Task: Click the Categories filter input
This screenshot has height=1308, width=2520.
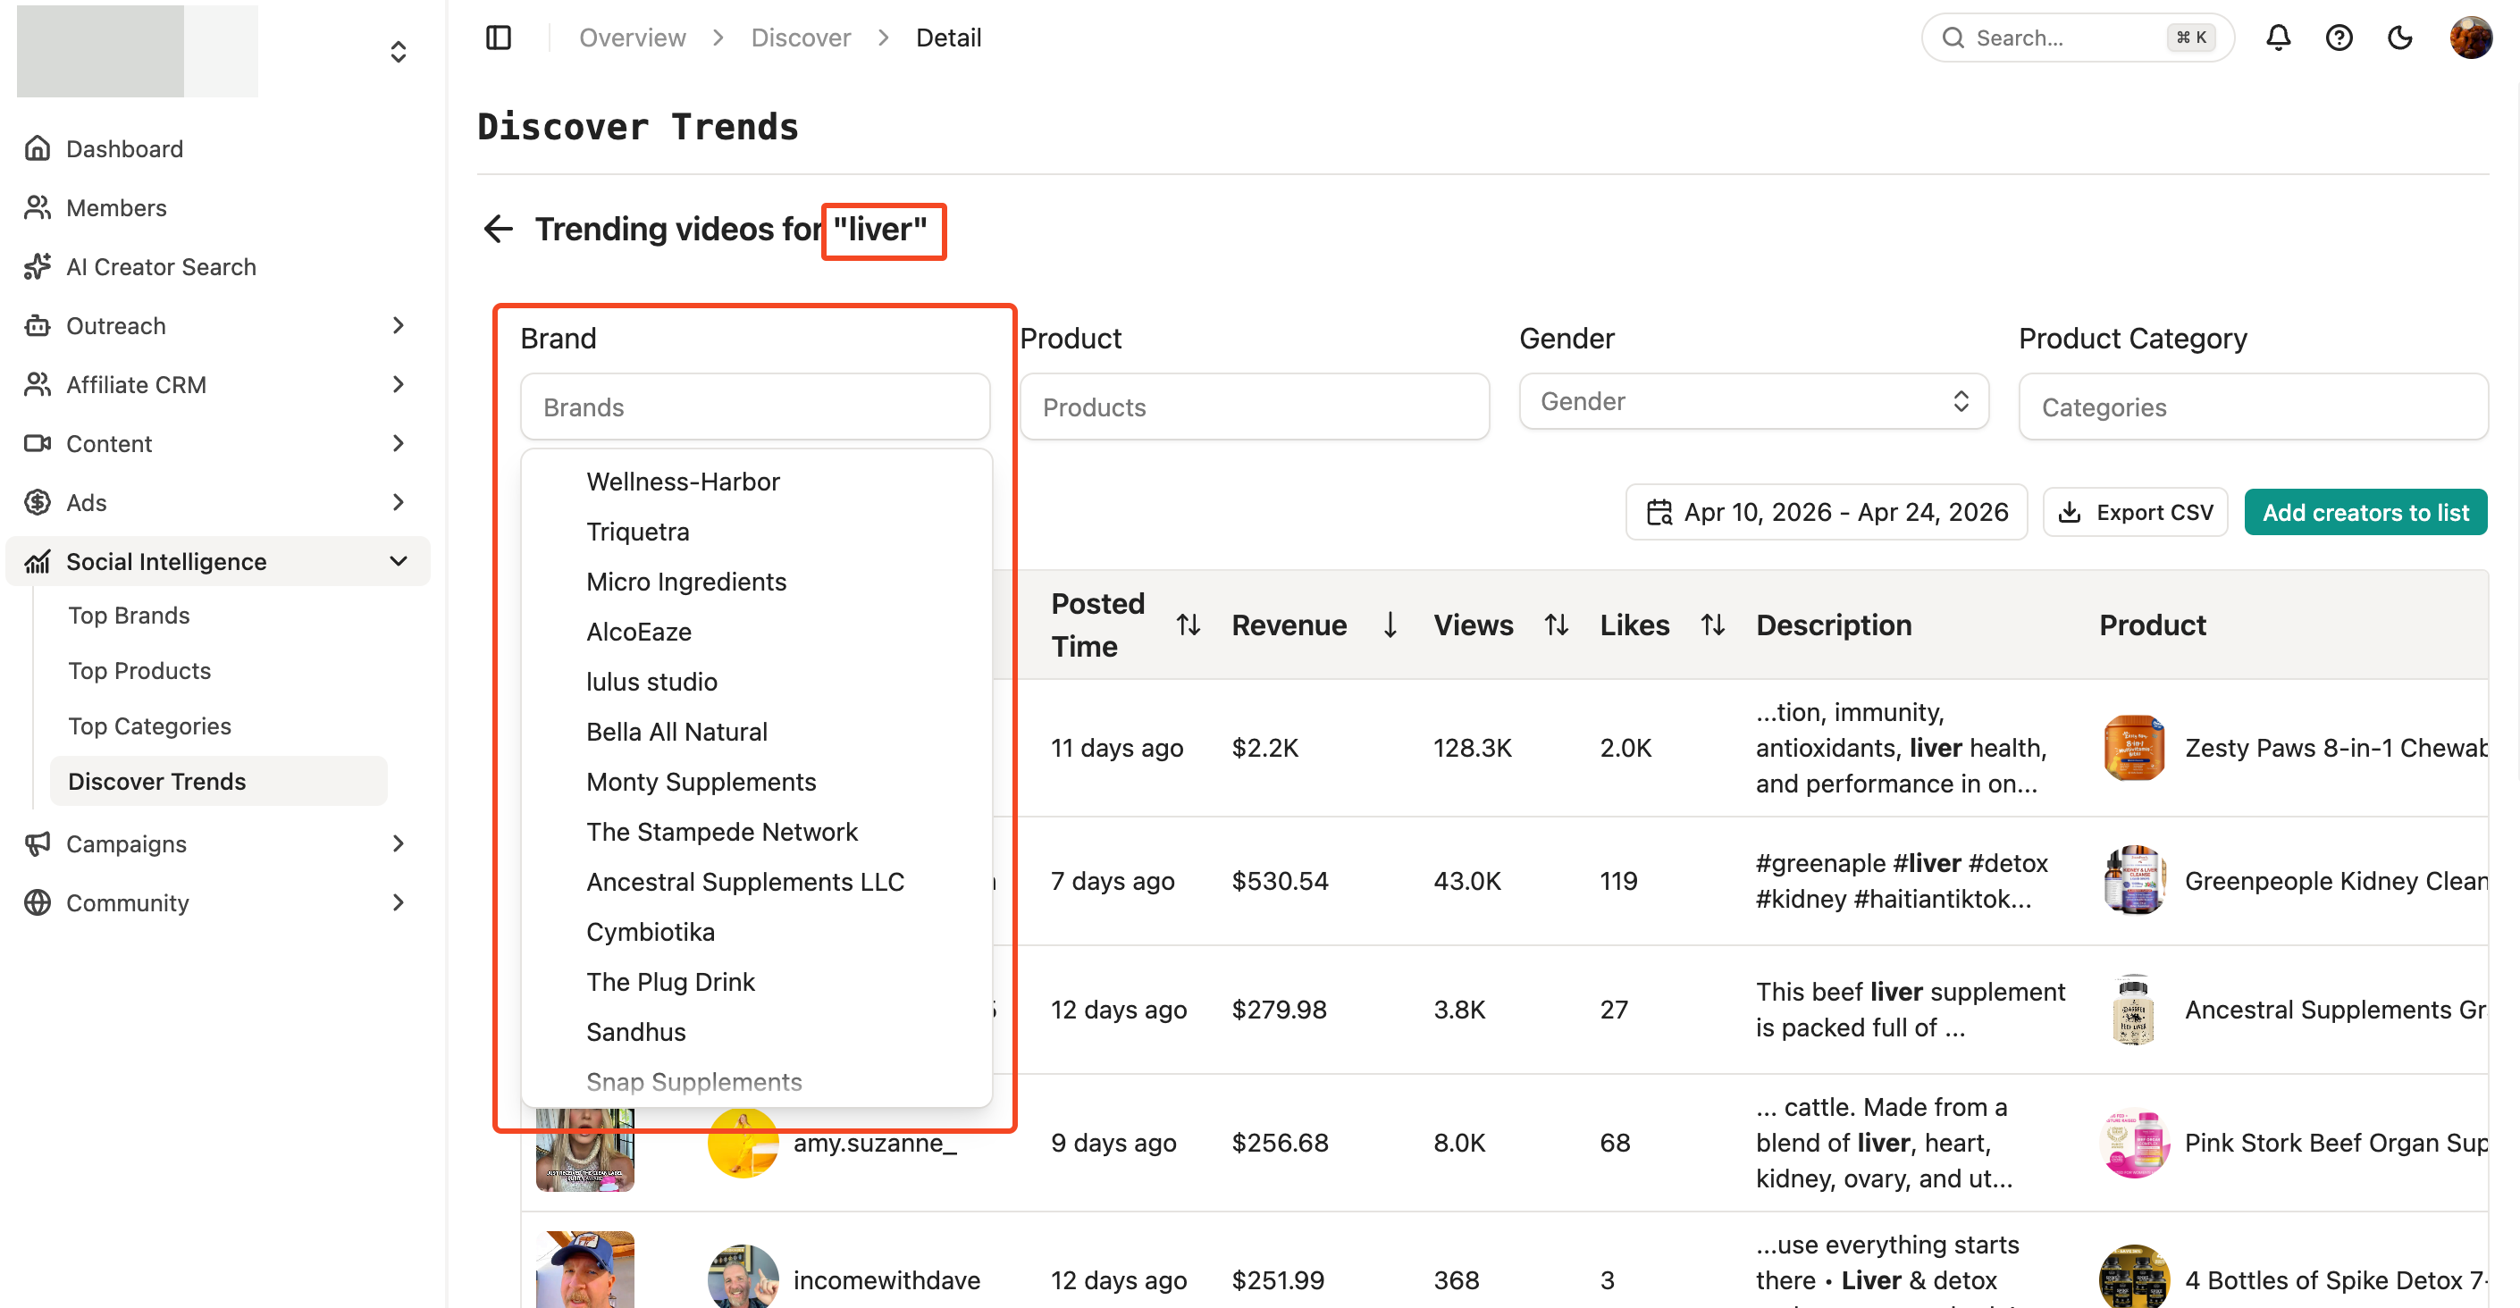Action: tap(2253, 406)
